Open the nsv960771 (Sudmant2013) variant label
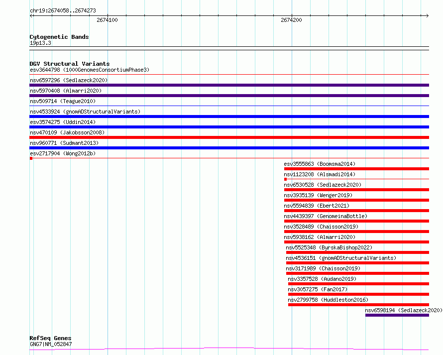The height and width of the screenshot is (355, 443). [64, 143]
